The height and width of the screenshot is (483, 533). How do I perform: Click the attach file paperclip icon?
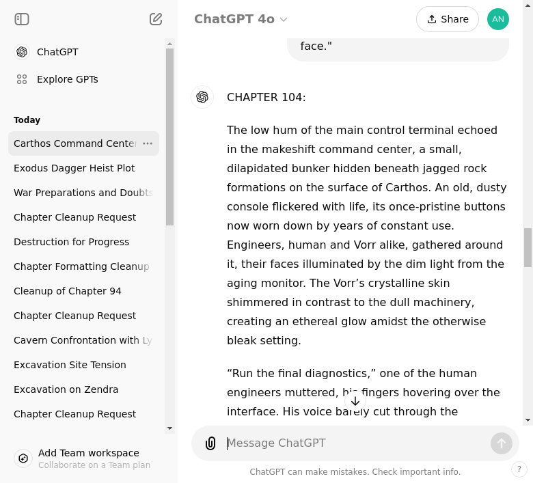pyautogui.click(x=210, y=443)
